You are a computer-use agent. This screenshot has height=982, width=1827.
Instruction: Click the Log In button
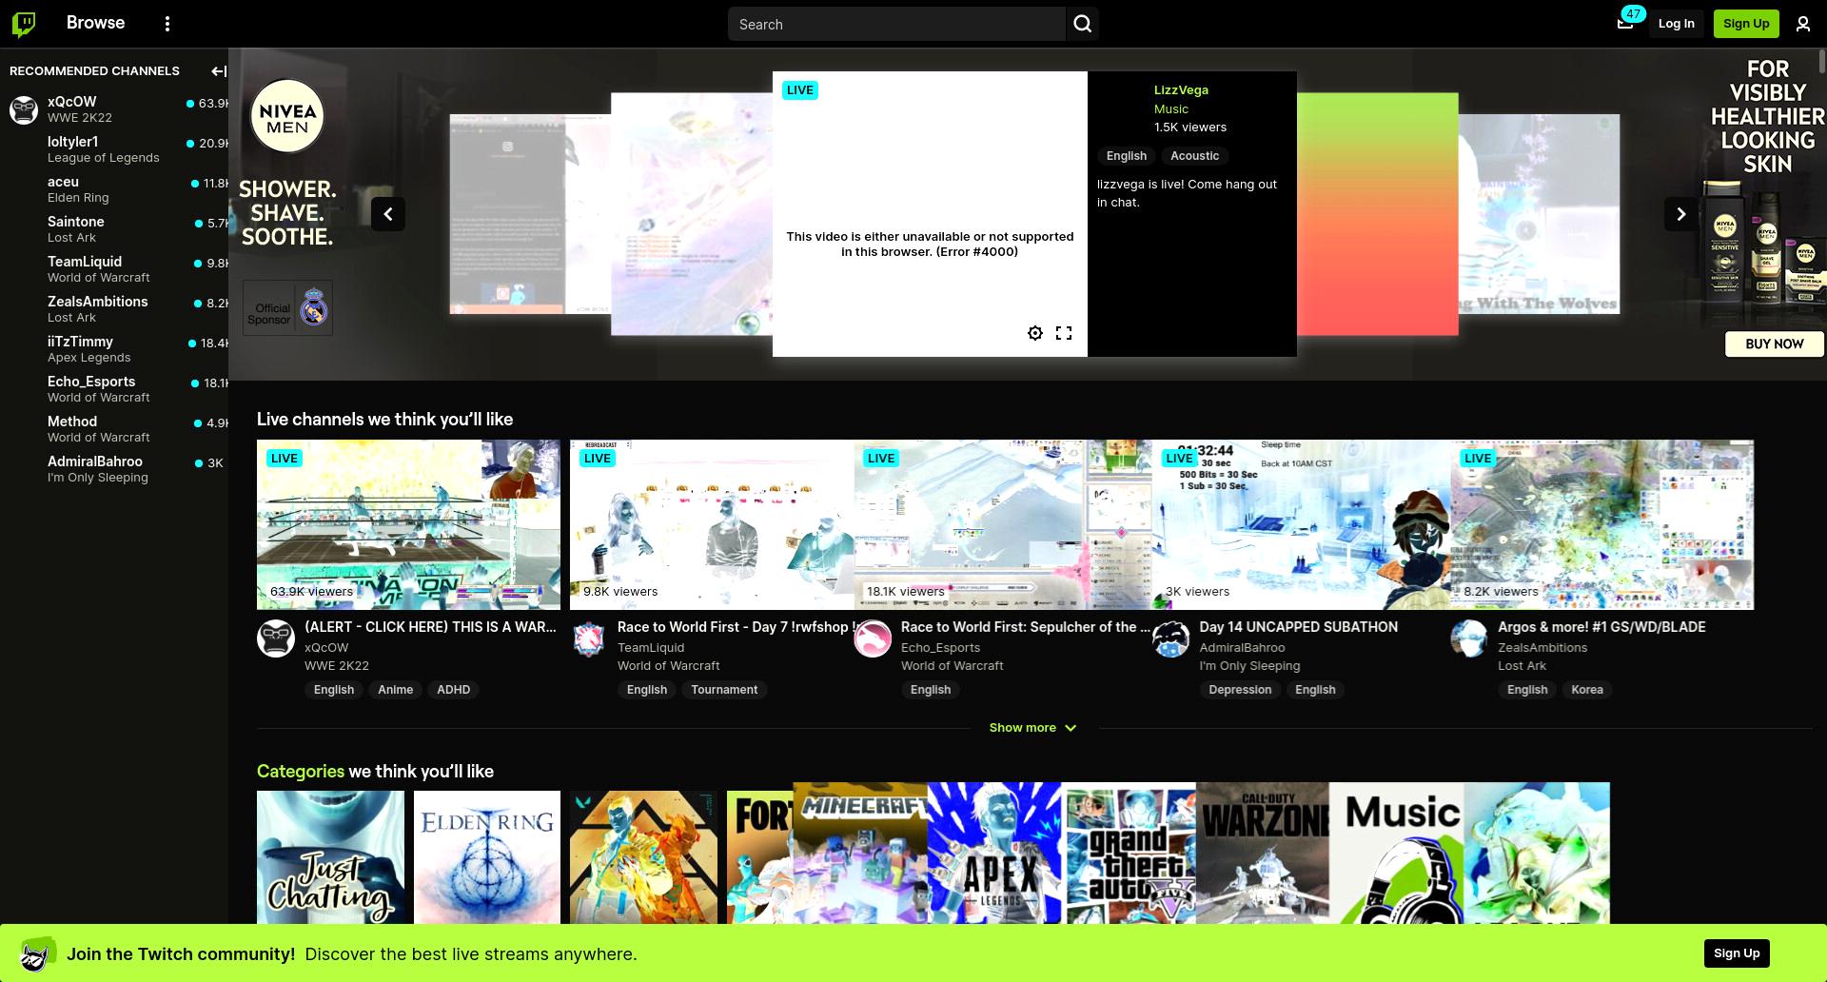click(1676, 24)
